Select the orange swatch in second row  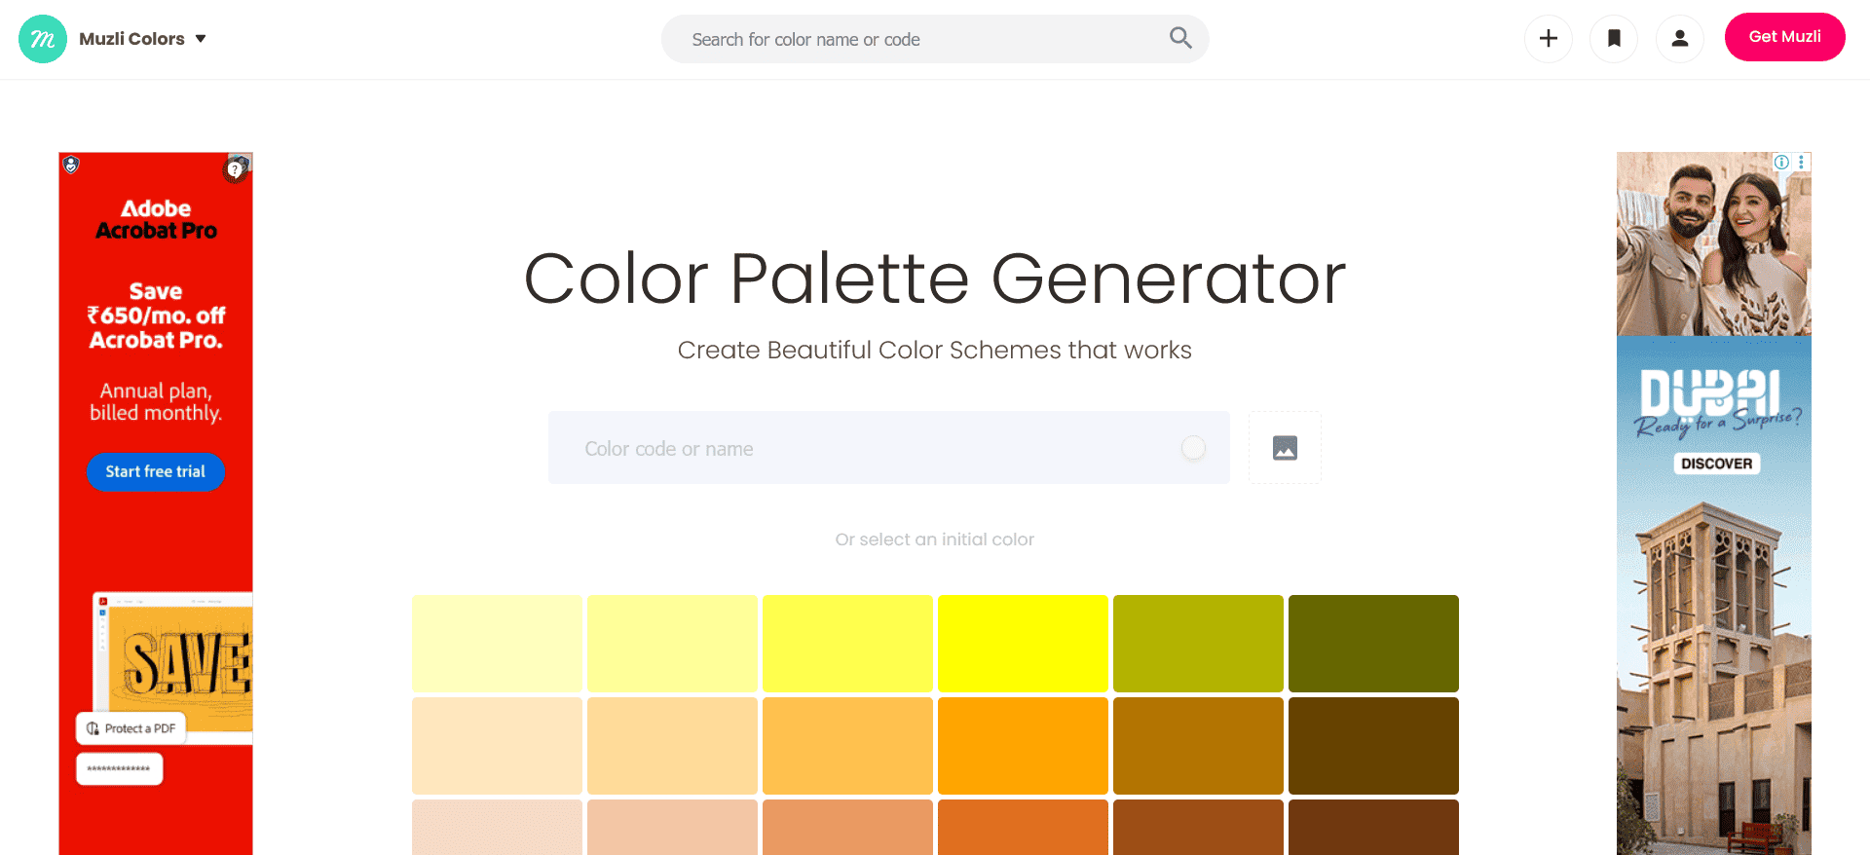[1023, 745]
